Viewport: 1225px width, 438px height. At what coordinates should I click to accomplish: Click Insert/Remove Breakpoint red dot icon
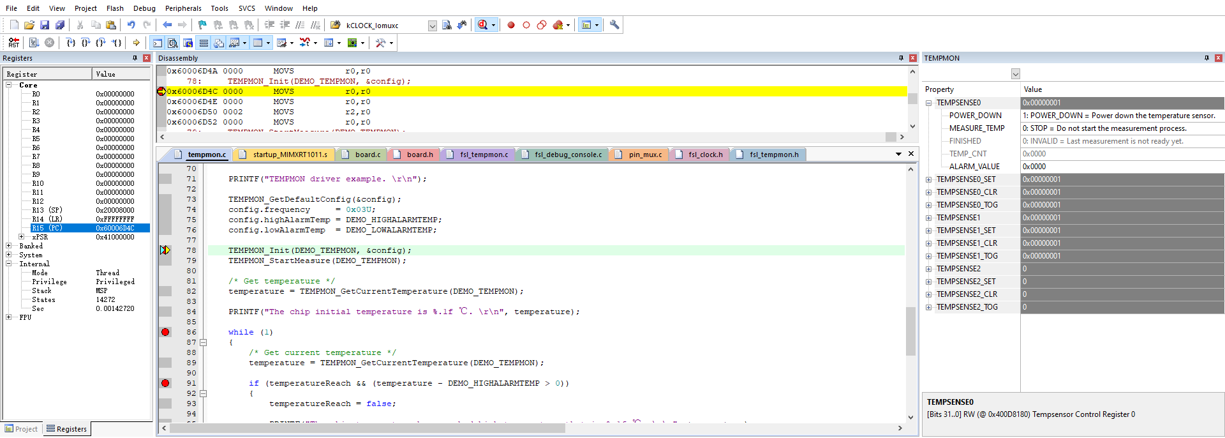pyautogui.click(x=511, y=25)
